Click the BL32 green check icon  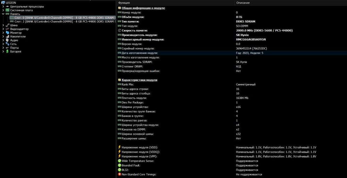[119, 170]
